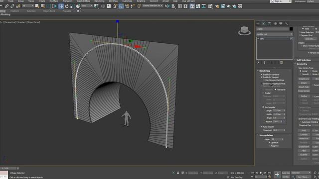
Task: Open the Customize menu
Action: click(127, 1)
